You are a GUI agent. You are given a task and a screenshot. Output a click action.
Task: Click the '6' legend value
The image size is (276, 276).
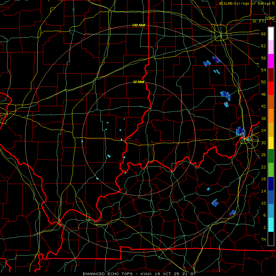tap(265, 215)
